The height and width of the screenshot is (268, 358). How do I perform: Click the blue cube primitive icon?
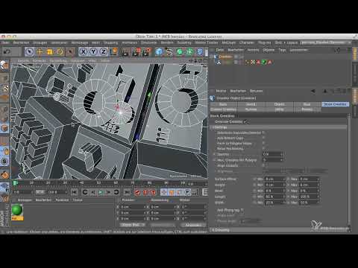(159, 51)
